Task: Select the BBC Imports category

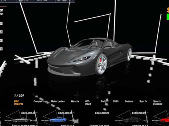Action: (19, 102)
